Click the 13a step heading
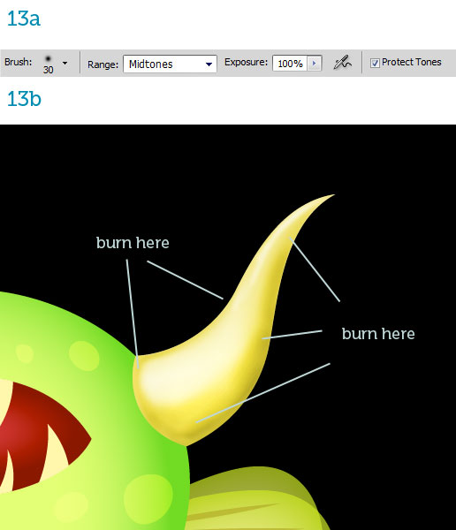The image size is (456, 530). tap(24, 19)
